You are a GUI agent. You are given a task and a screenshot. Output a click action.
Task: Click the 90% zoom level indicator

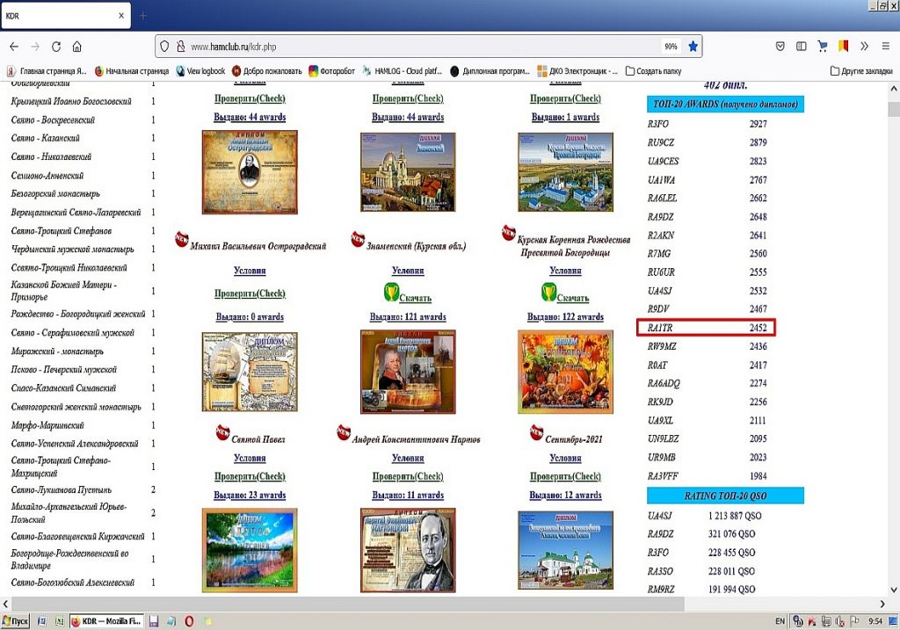coord(671,47)
